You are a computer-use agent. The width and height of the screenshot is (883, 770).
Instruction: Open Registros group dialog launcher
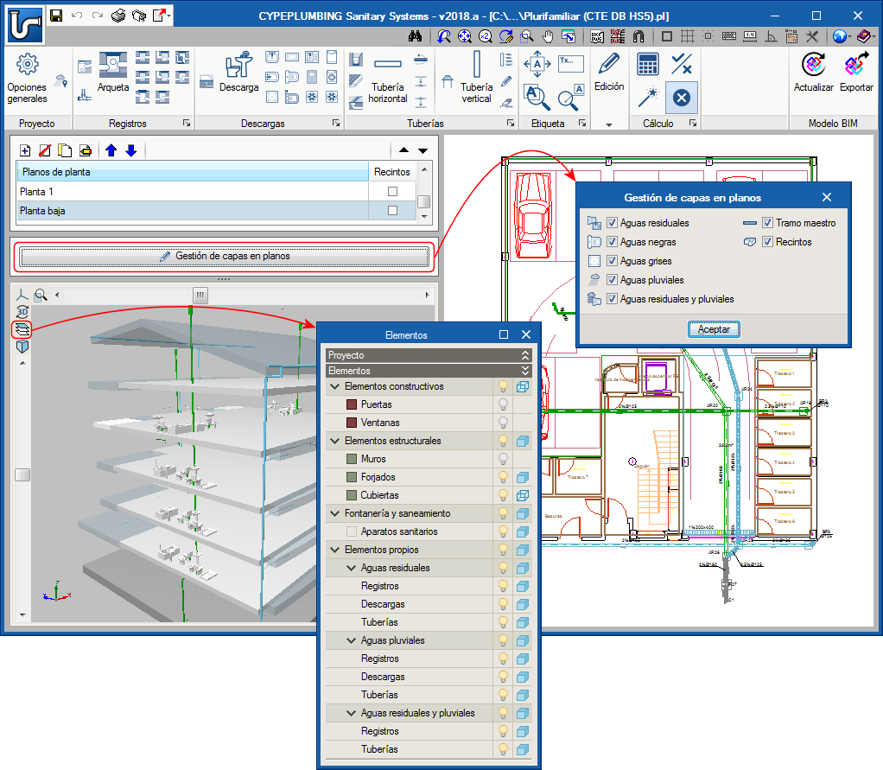point(187,123)
